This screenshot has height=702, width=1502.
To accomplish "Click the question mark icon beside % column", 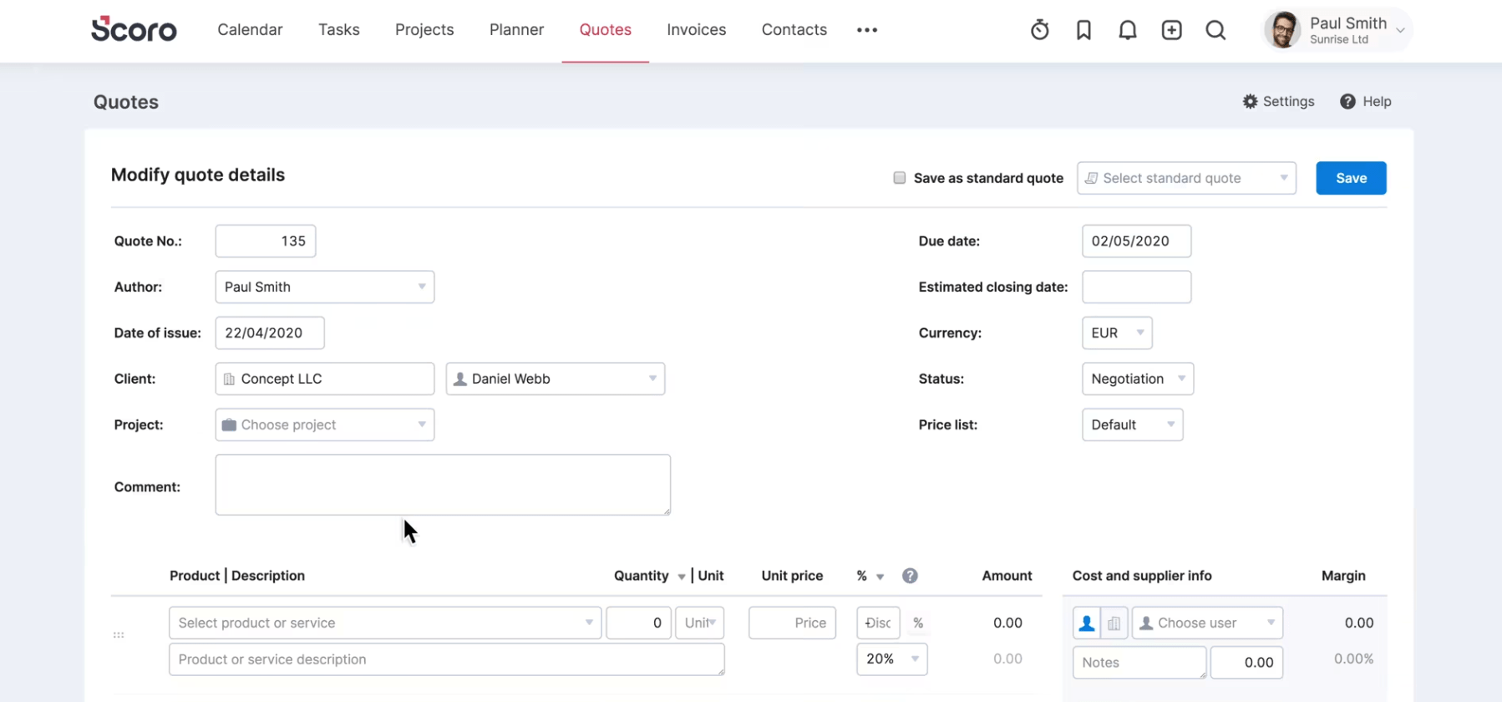I will click(910, 576).
